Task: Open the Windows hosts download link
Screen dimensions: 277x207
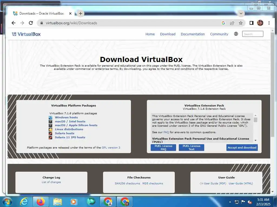Action: point(66,118)
